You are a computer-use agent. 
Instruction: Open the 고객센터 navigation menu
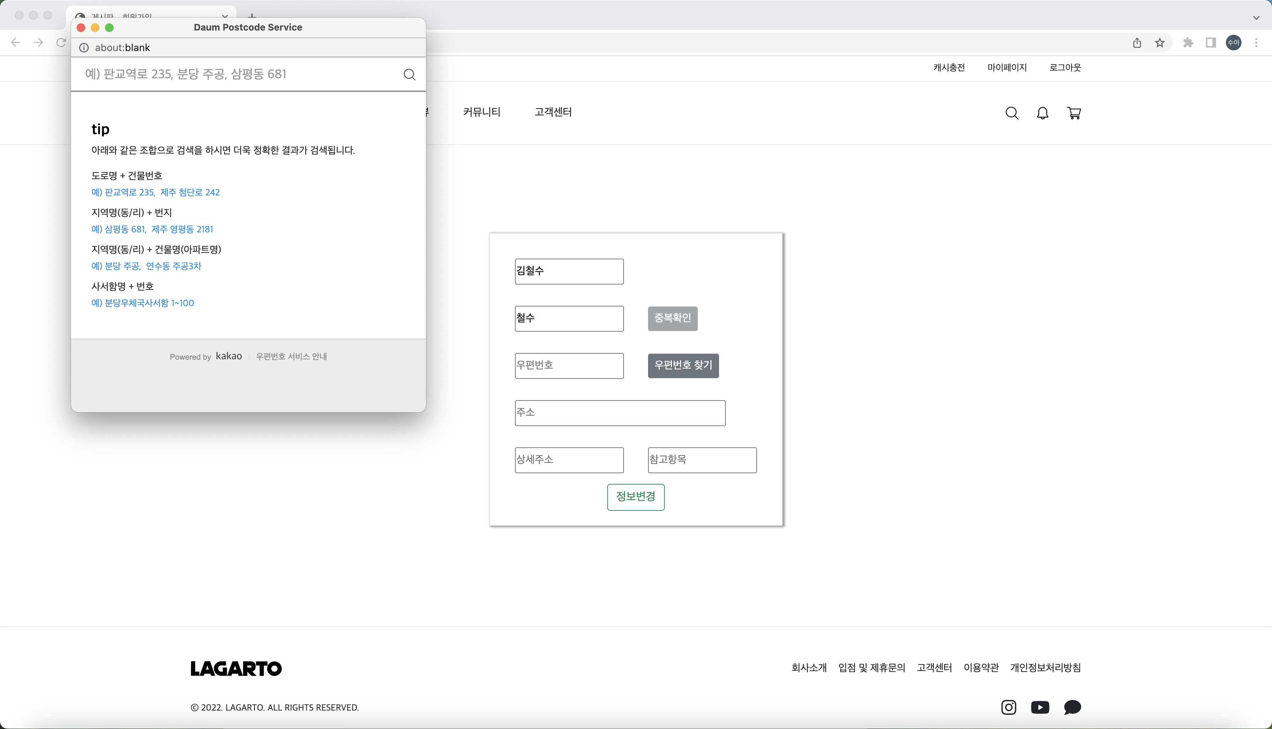coord(553,112)
